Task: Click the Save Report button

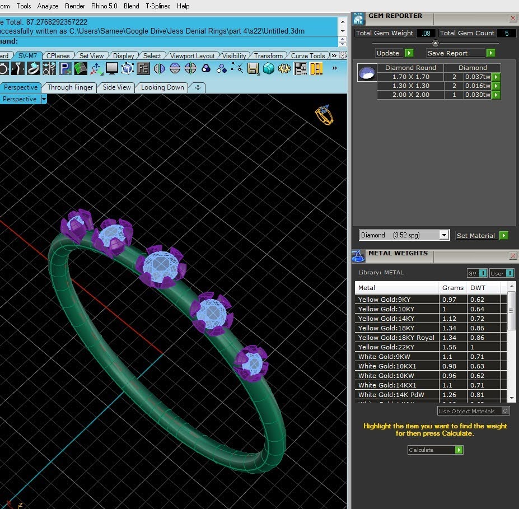Action: pos(460,53)
